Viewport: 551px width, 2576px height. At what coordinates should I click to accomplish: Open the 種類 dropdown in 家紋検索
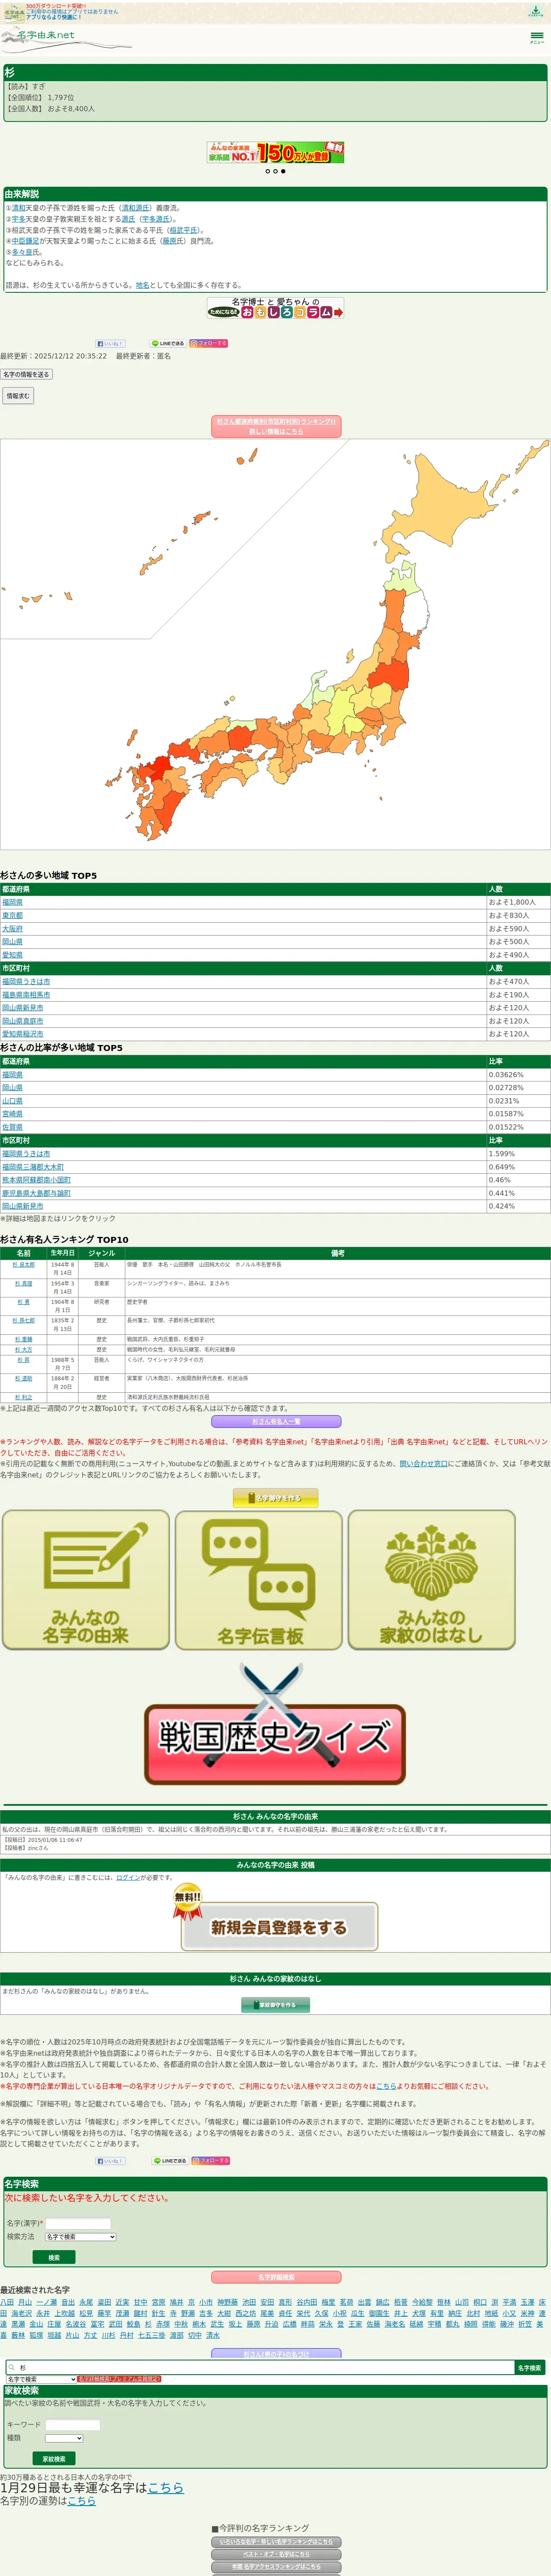pyautogui.click(x=64, y=2438)
